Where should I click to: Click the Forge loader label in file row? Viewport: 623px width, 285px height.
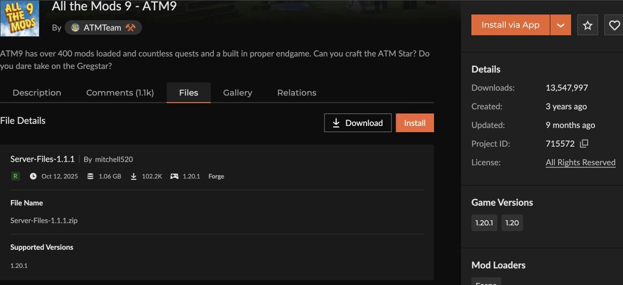click(x=216, y=176)
